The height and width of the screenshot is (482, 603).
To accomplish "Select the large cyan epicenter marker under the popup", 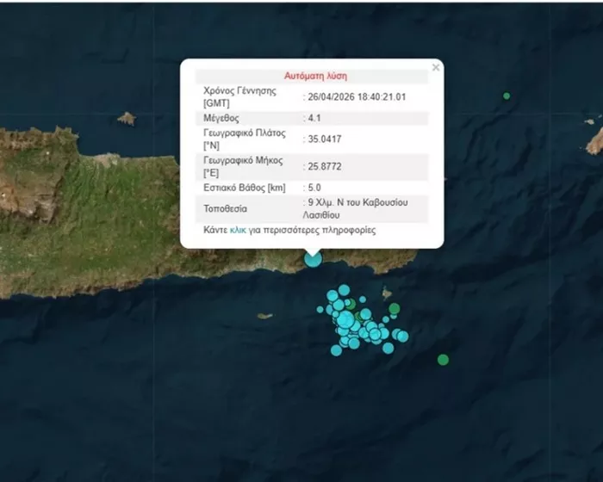I will [x=313, y=259].
